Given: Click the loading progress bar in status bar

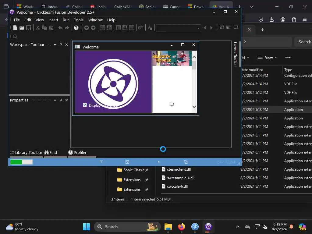Looking at the screenshot, I should (21, 162).
